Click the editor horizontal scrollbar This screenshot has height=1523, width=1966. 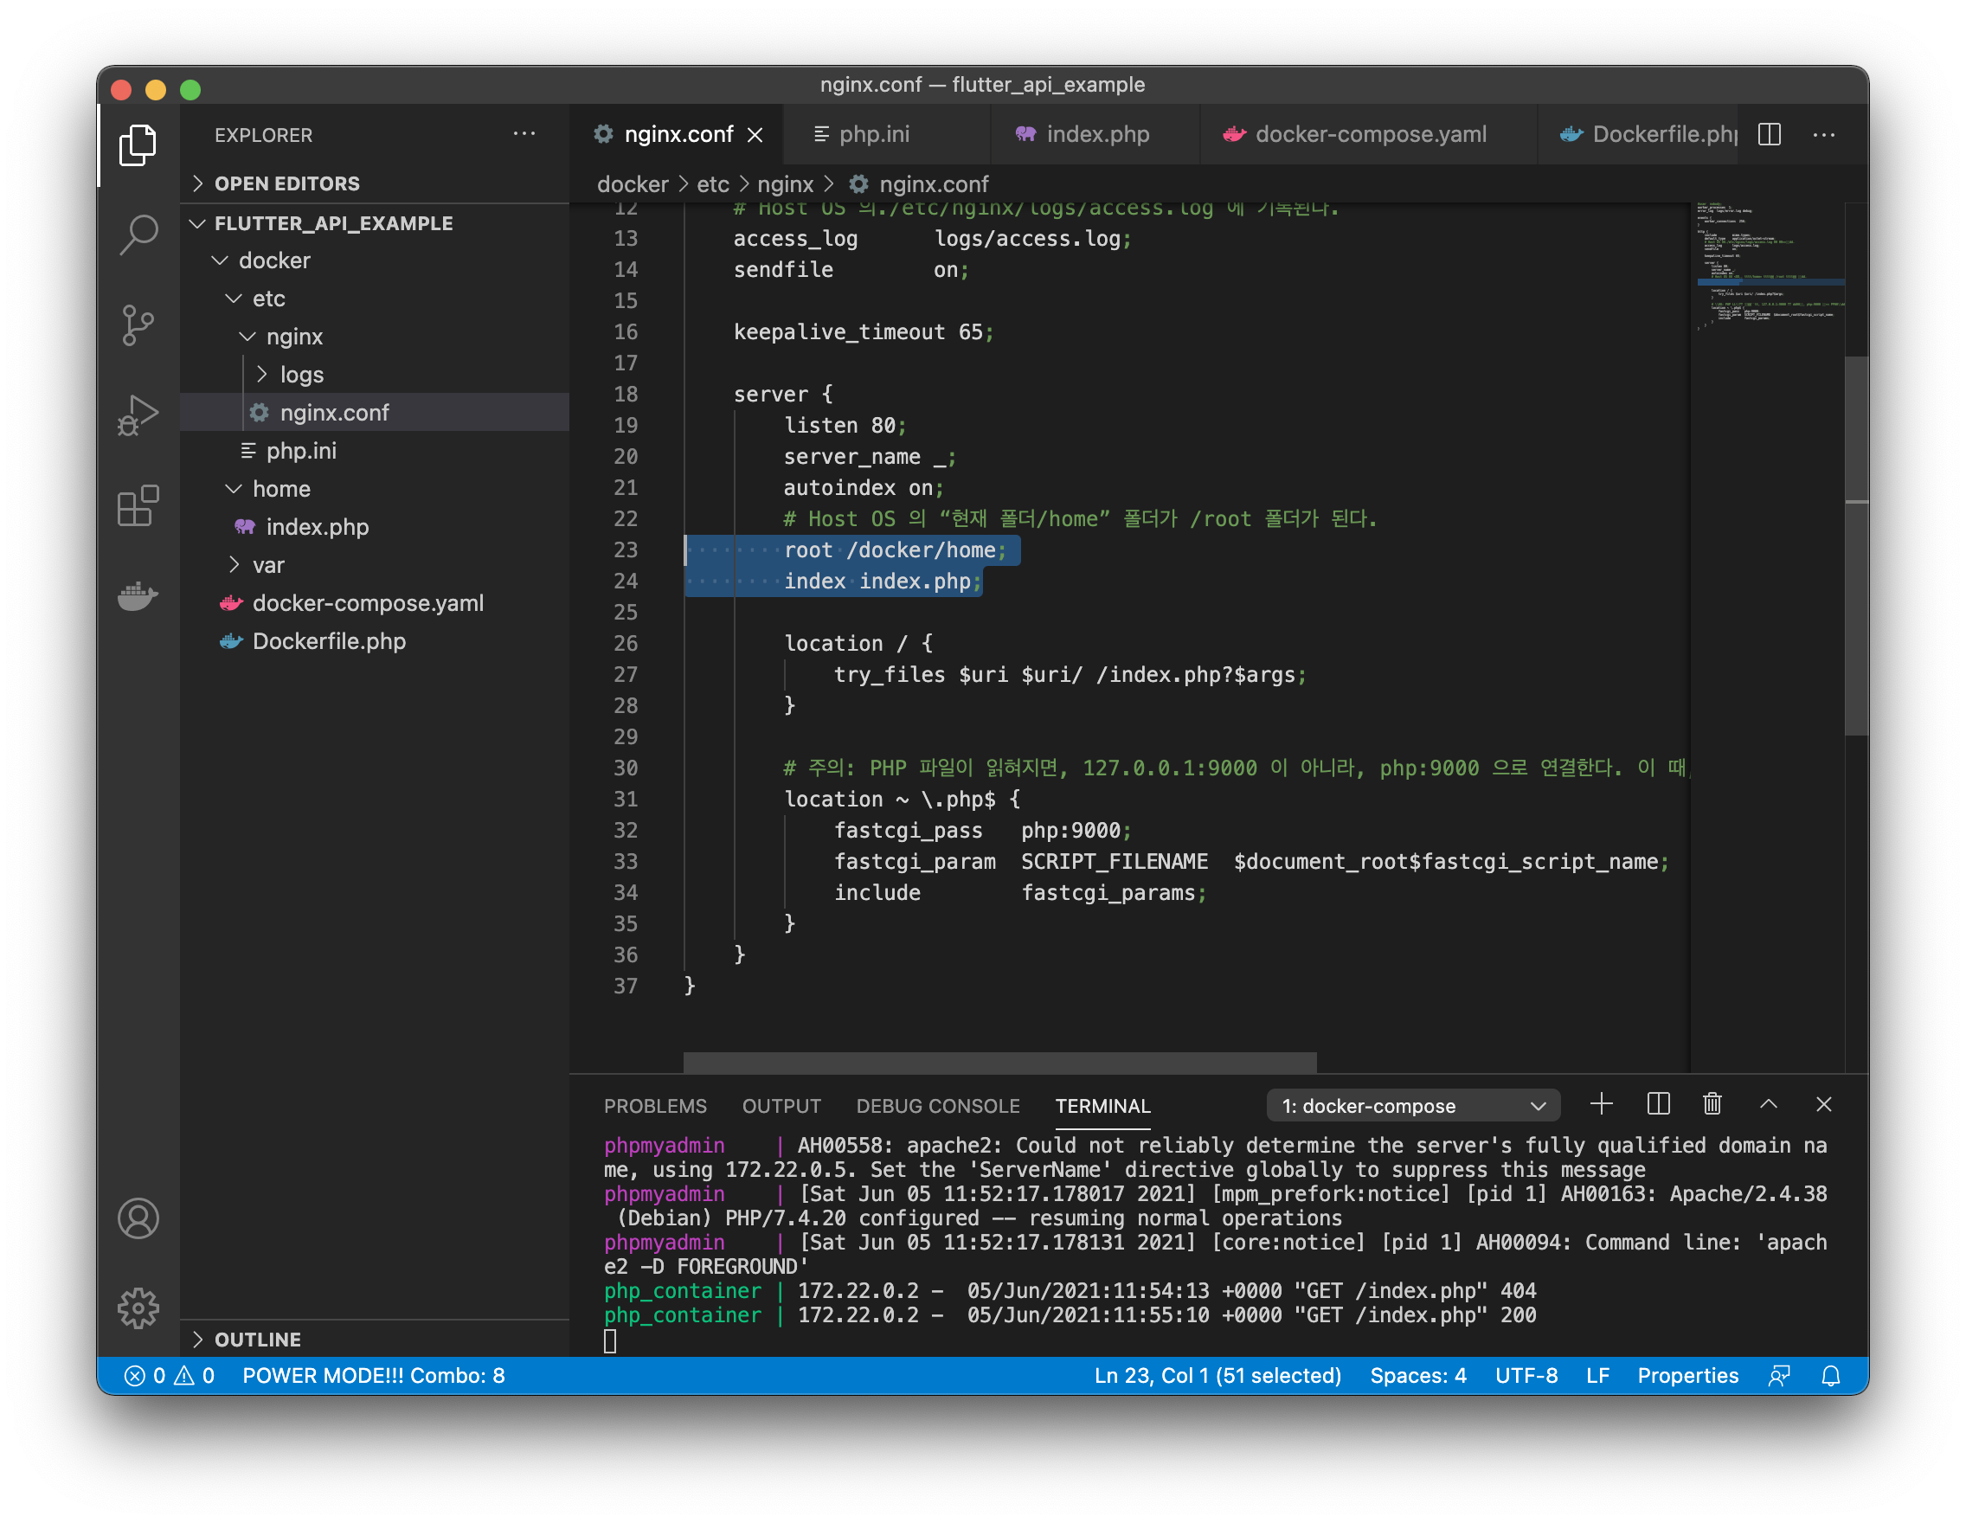[x=999, y=1062]
